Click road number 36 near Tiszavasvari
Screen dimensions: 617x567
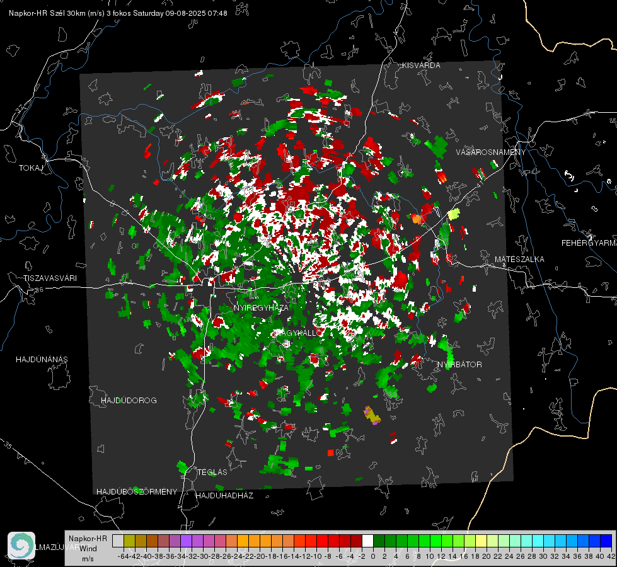coord(39,290)
